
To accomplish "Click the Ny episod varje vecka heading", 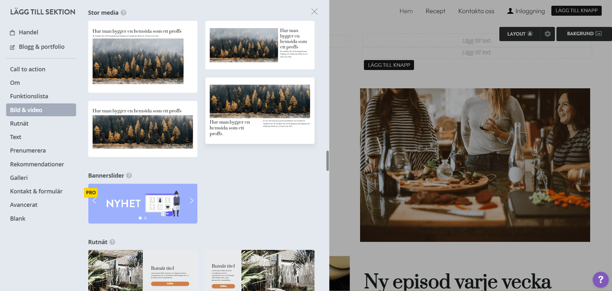I will pos(457,282).
